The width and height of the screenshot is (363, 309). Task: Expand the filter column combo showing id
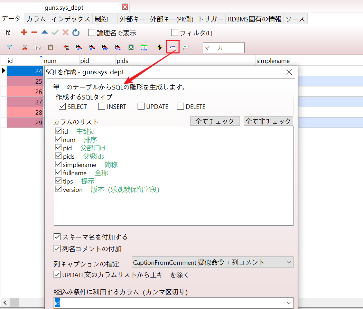(x=289, y=303)
